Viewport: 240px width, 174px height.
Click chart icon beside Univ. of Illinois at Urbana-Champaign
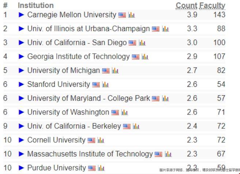[165, 29]
